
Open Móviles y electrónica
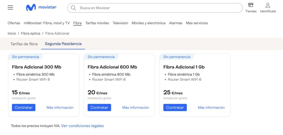pos(149,23)
